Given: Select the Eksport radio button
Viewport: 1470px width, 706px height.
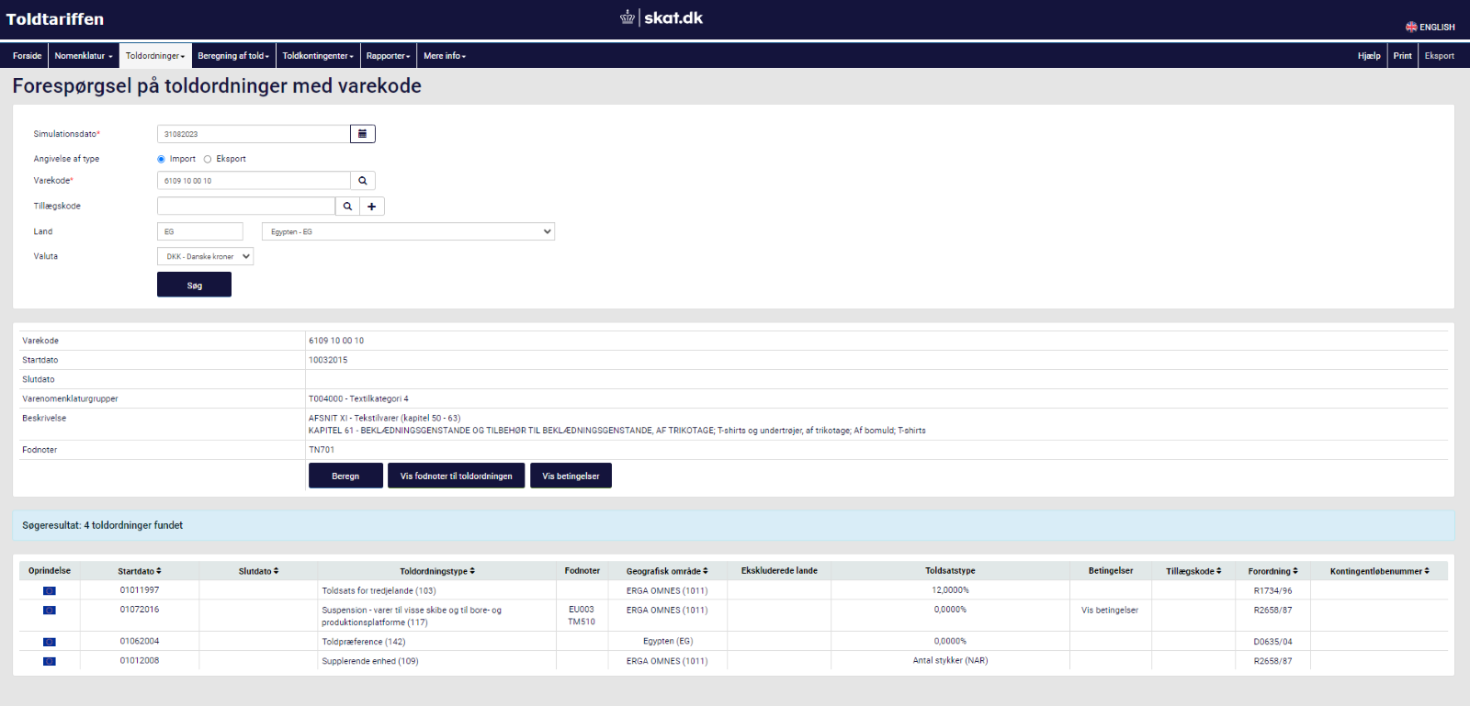Looking at the screenshot, I should click(x=208, y=159).
